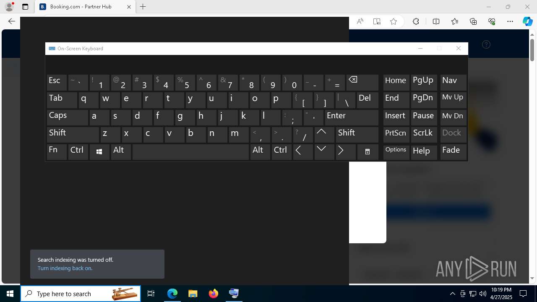The image size is (537, 302).
Task: Add page to favorites star icon
Action: [x=394, y=21]
